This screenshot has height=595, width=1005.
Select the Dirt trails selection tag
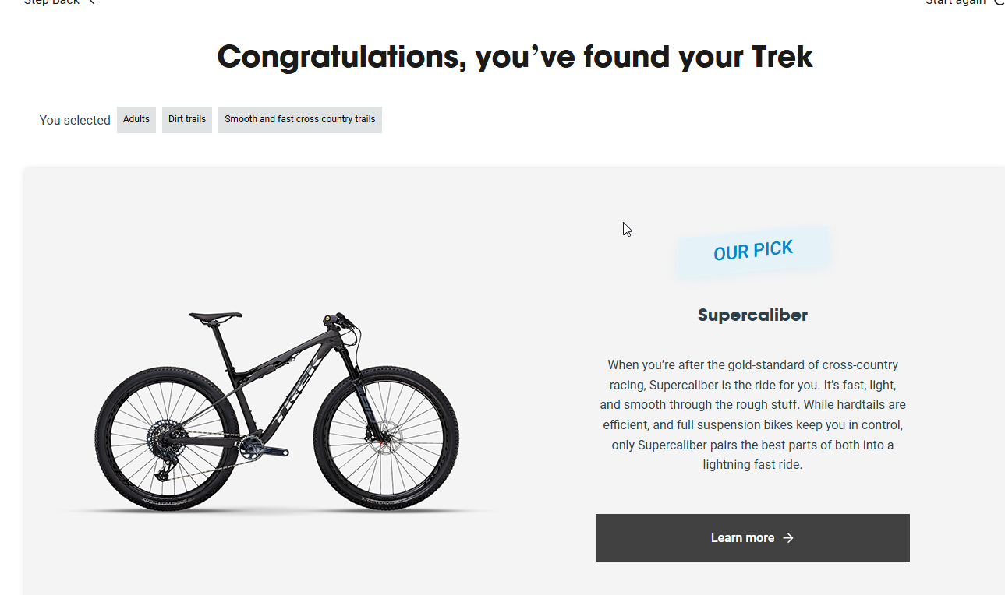click(187, 120)
